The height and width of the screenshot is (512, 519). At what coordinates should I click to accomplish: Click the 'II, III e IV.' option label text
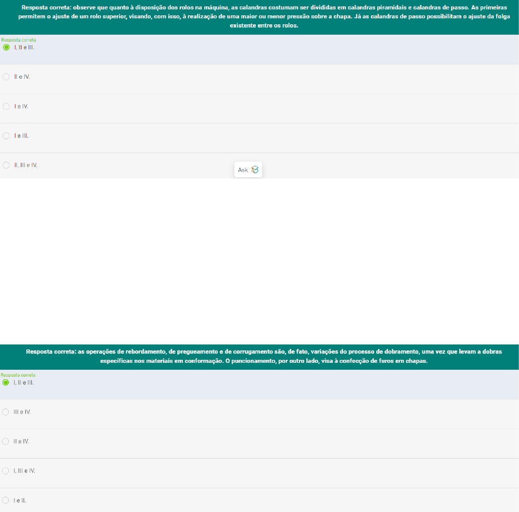click(26, 165)
